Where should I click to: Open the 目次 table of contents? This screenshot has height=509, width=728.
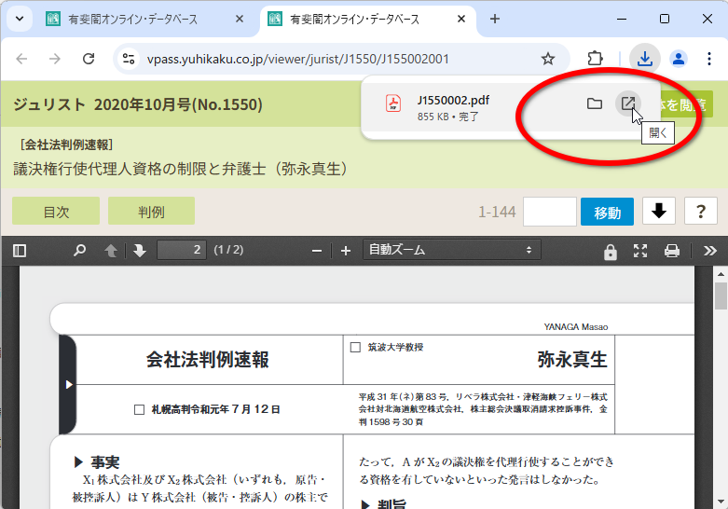(56, 212)
